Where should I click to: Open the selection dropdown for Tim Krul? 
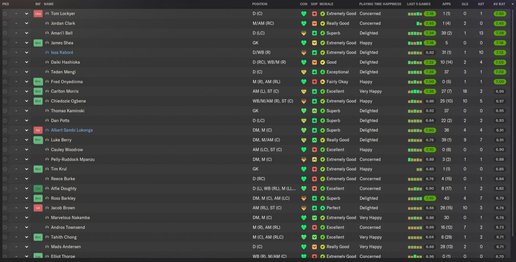[27, 169]
